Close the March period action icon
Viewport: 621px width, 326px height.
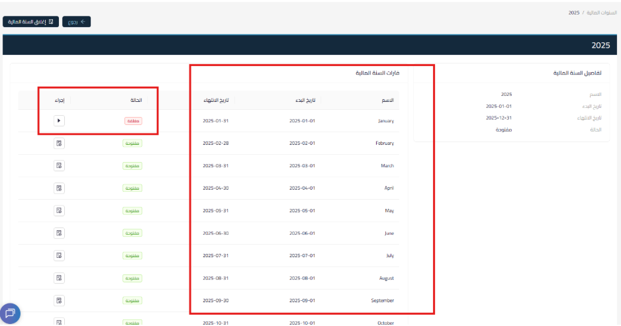[59, 166]
